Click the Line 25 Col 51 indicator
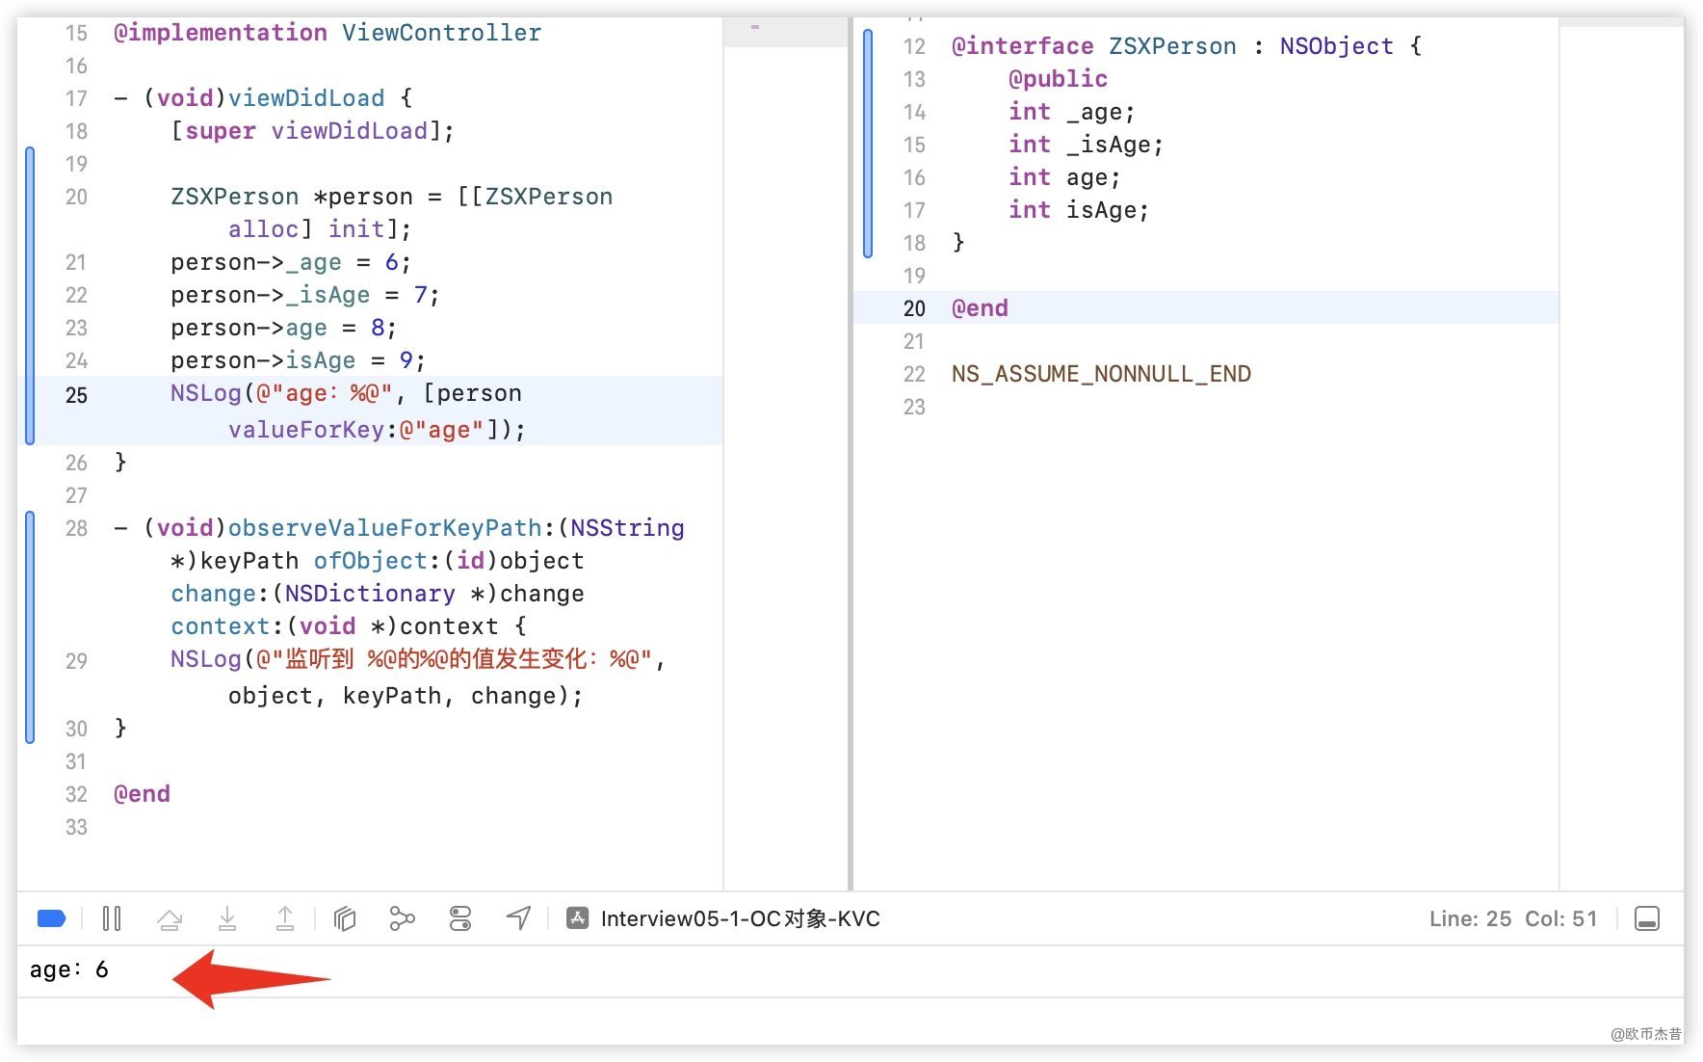This screenshot has width=1703, height=1062. pos(1512,918)
